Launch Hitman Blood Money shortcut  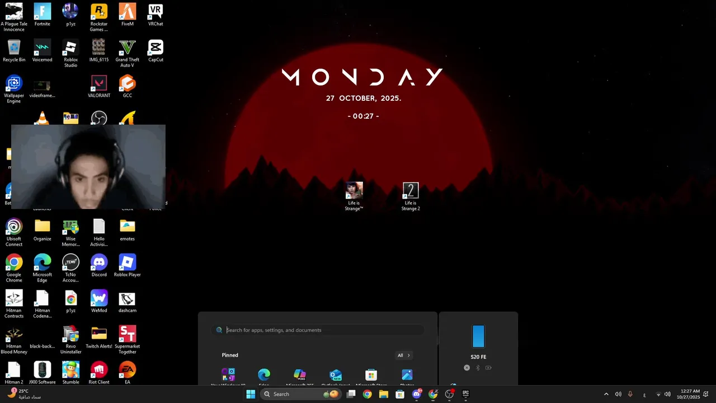click(14, 340)
